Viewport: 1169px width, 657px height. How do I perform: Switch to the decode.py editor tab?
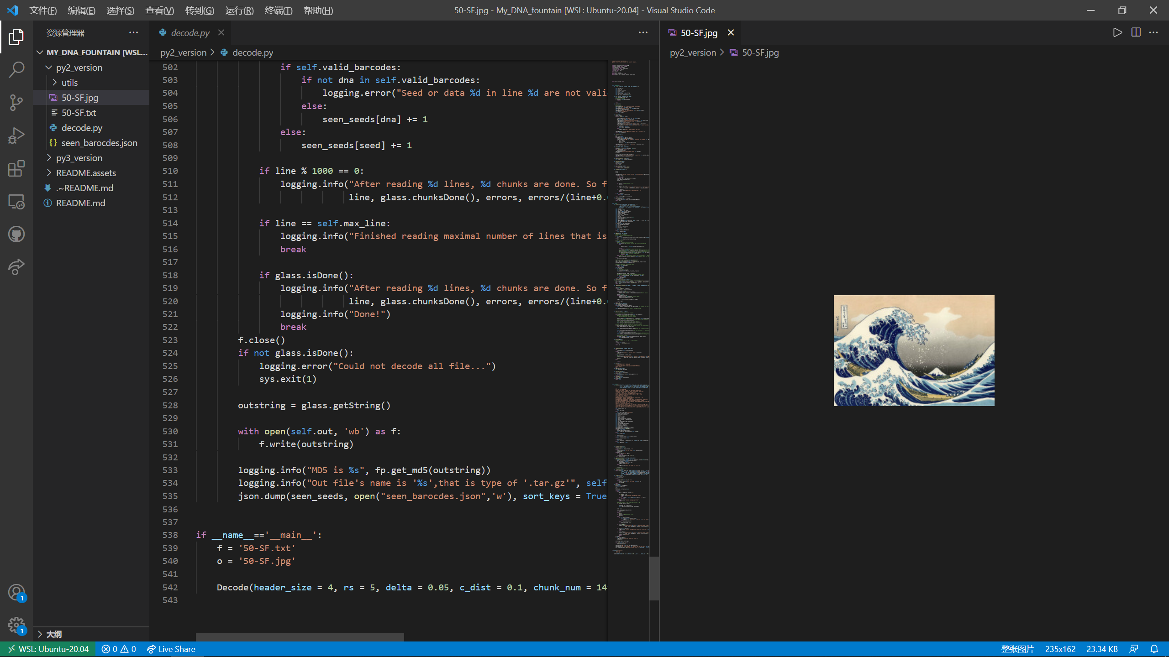click(x=190, y=33)
